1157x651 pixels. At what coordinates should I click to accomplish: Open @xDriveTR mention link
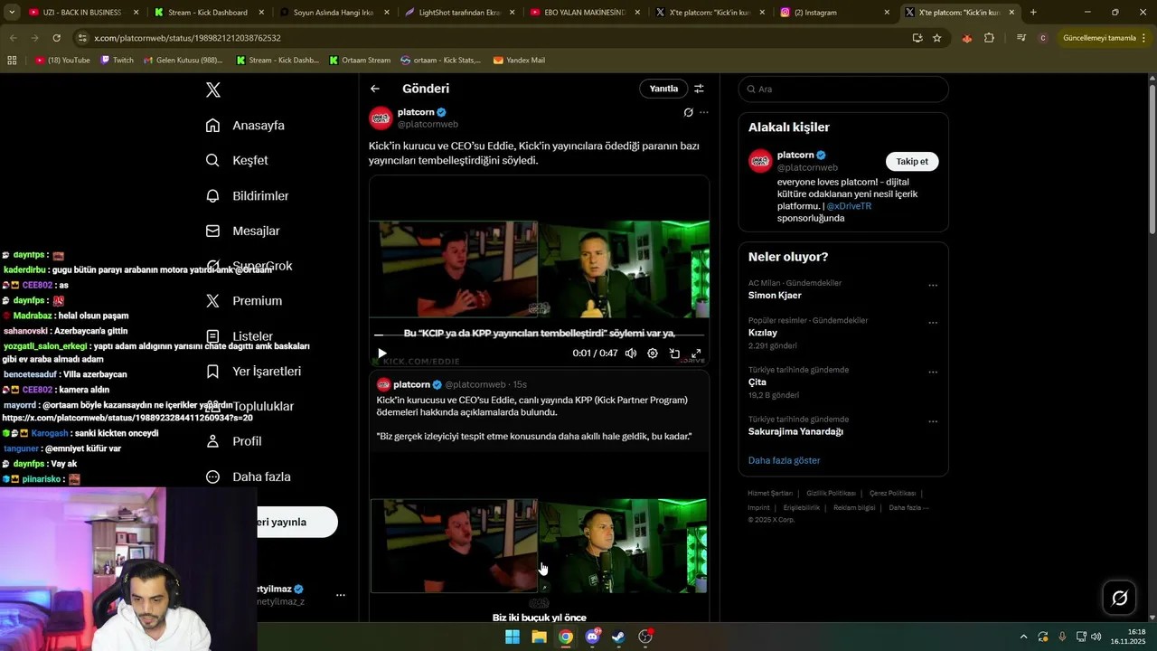[849, 206]
